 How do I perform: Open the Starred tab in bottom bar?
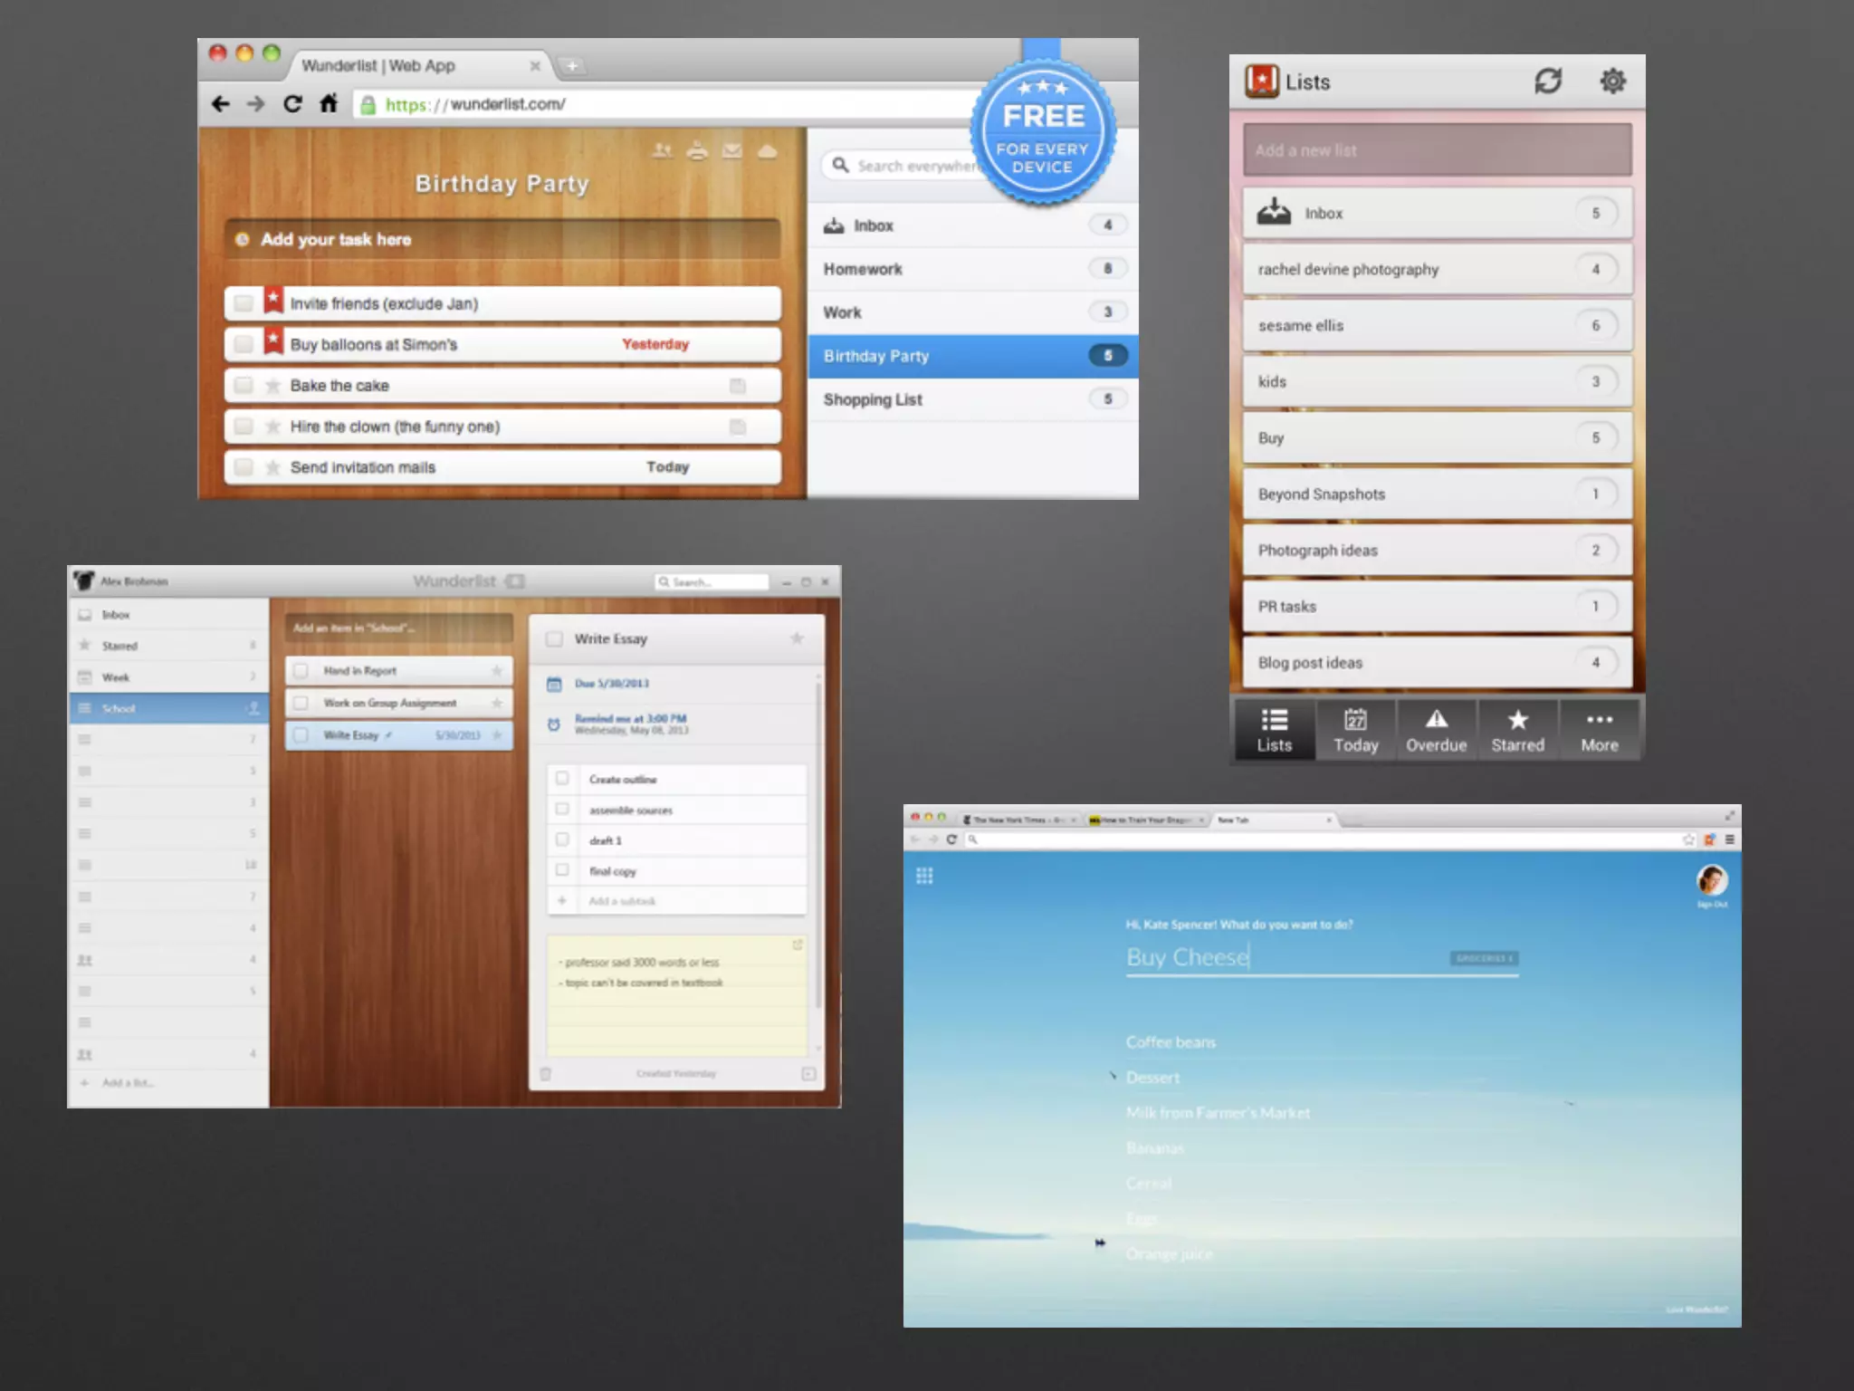1517,730
